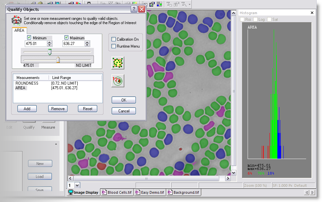Click the Background.tif file icon
This screenshot has height=202, width=322.
pyautogui.click(x=170, y=192)
